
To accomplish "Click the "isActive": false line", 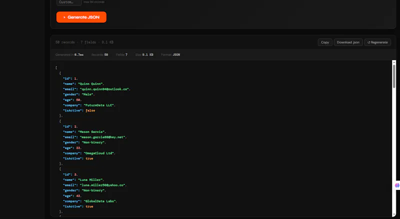I will (x=79, y=110).
